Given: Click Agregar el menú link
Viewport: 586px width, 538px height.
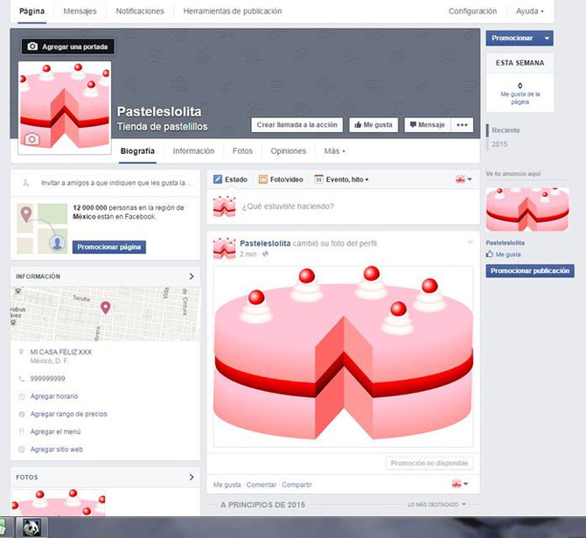Looking at the screenshot, I should 56,432.
